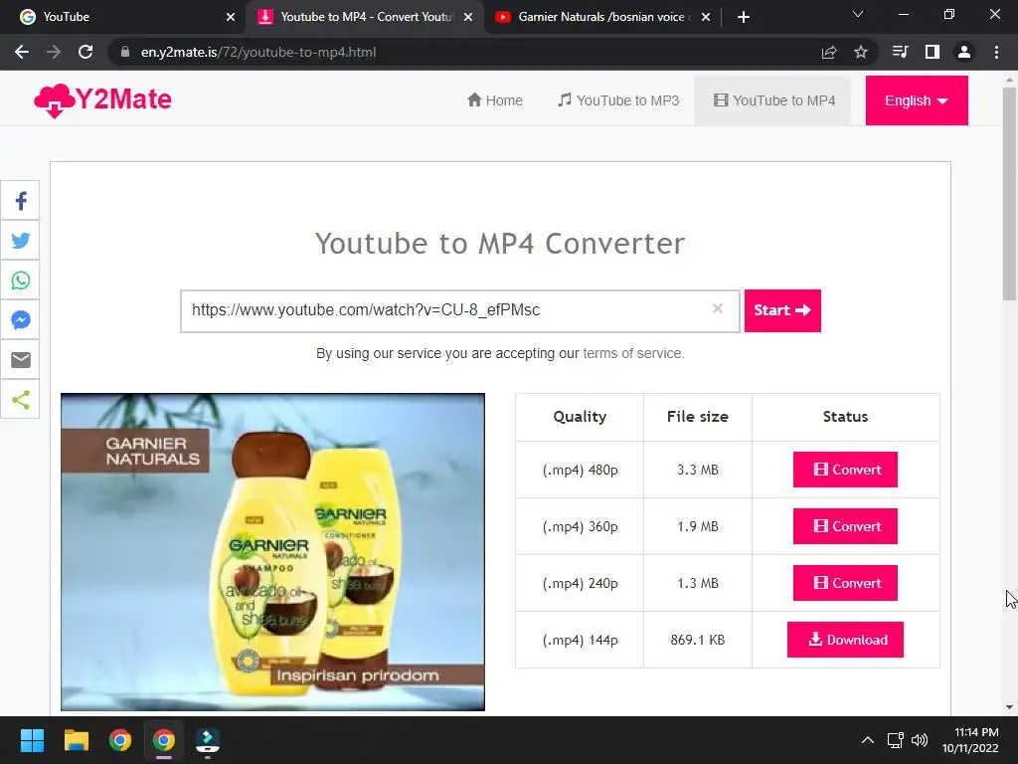Open media control icon in toolbar
Image resolution: width=1018 pixels, height=764 pixels.
click(x=900, y=52)
